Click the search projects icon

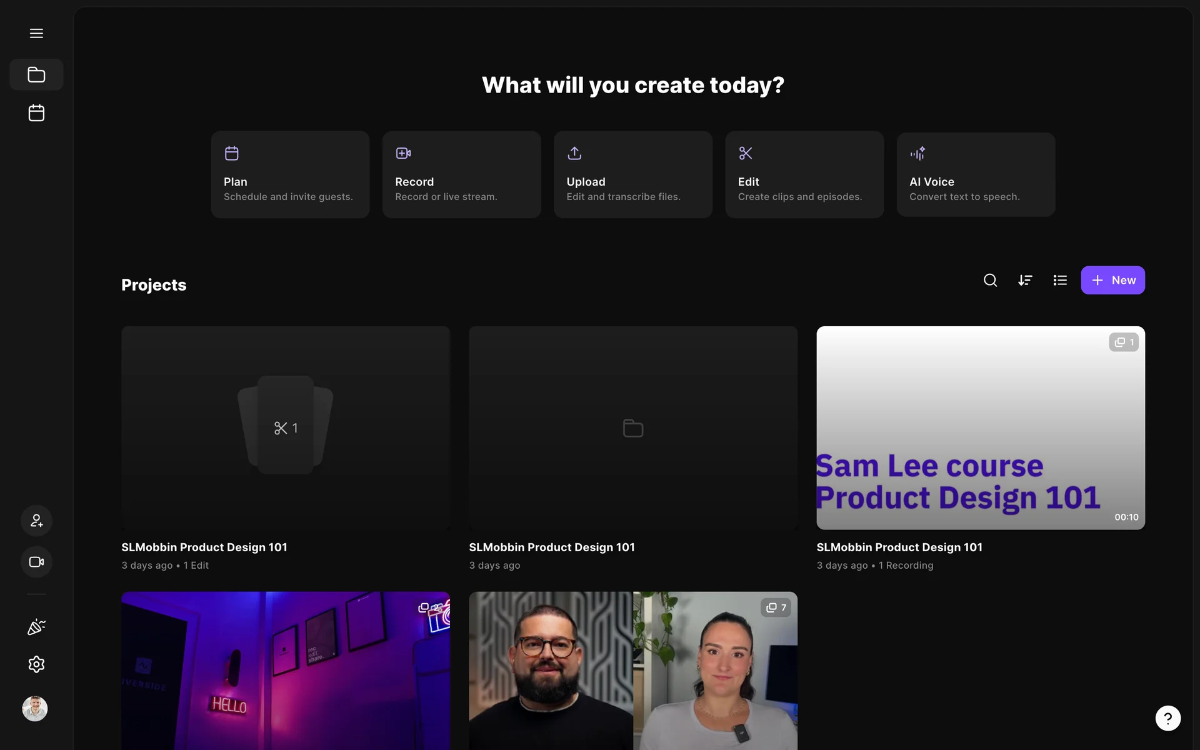(x=990, y=281)
